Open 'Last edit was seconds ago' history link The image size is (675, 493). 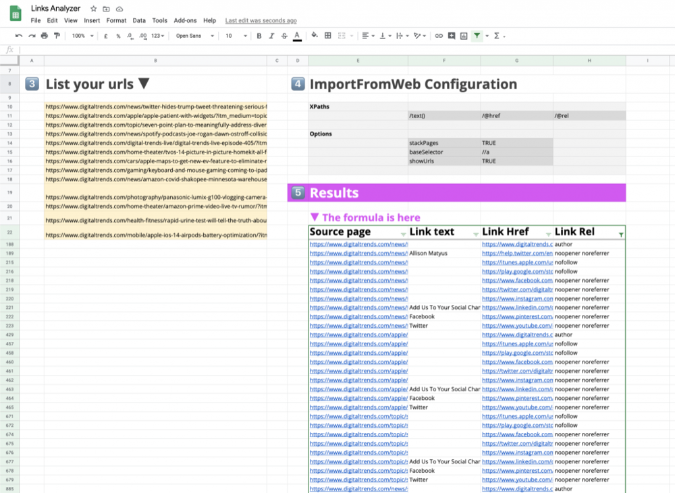click(x=261, y=21)
